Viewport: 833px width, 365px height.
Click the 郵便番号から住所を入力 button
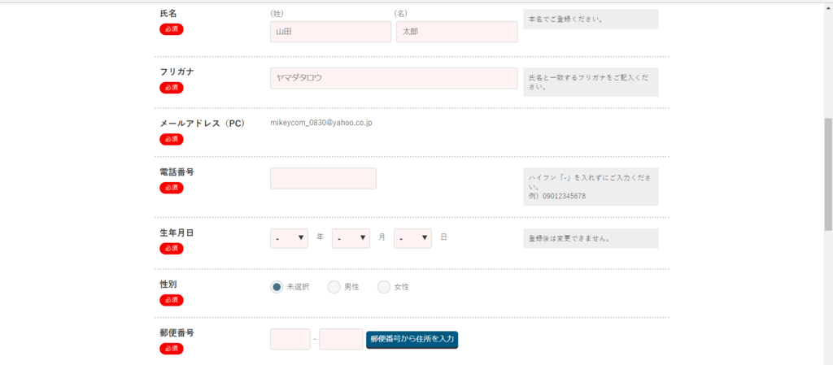pyautogui.click(x=412, y=339)
